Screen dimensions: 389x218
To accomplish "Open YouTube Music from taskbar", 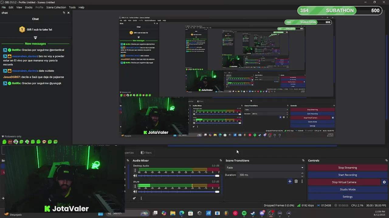I will 235,213.
